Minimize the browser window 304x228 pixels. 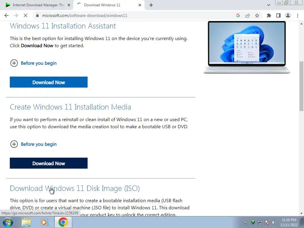(279, 2)
